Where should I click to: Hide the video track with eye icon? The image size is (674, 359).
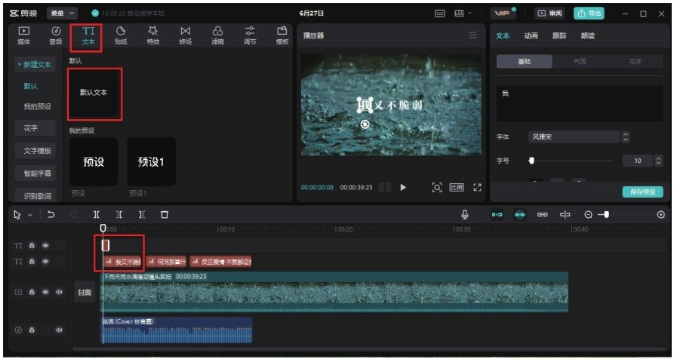click(45, 292)
